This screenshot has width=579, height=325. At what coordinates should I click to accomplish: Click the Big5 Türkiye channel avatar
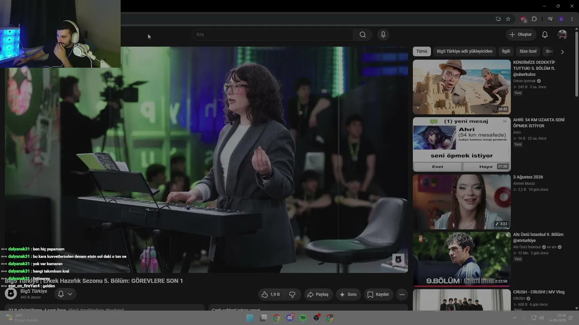(11, 294)
